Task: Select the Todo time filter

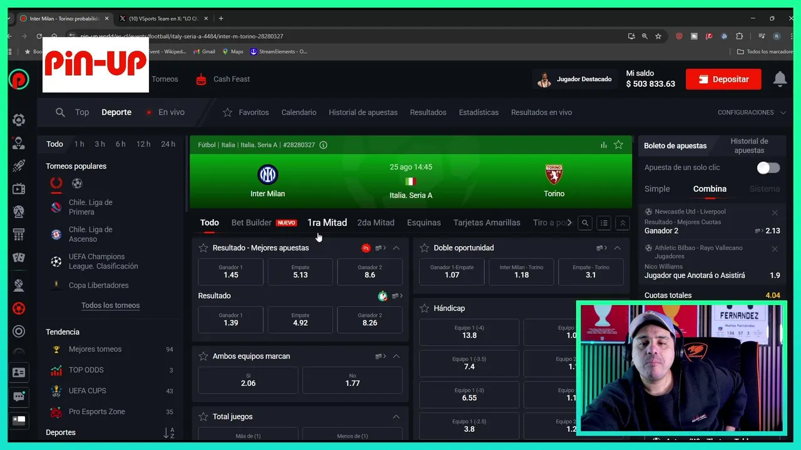Action: click(x=54, y=144)
